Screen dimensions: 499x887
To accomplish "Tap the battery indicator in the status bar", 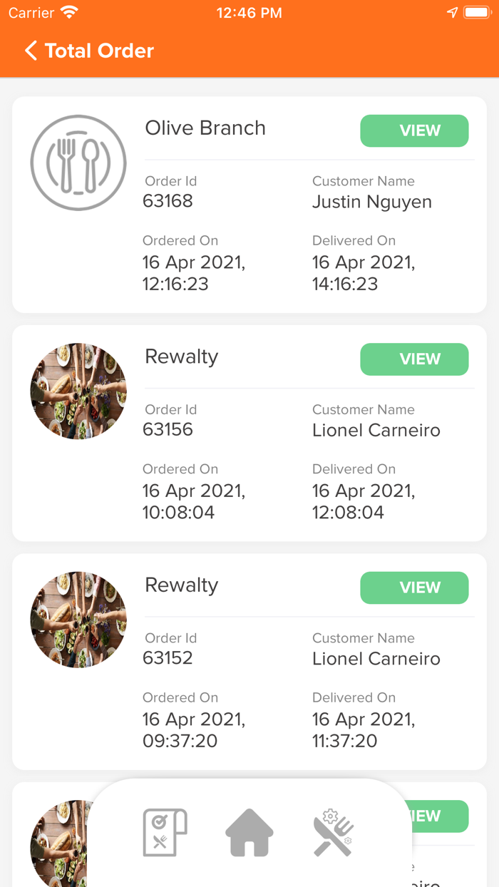I will click(477, 11).
